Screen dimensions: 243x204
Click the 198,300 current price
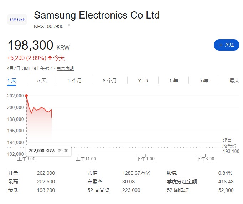click(30, 46)
